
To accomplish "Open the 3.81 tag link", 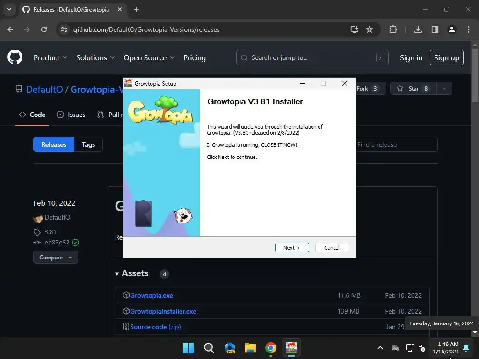I will (x=50, y=232).
